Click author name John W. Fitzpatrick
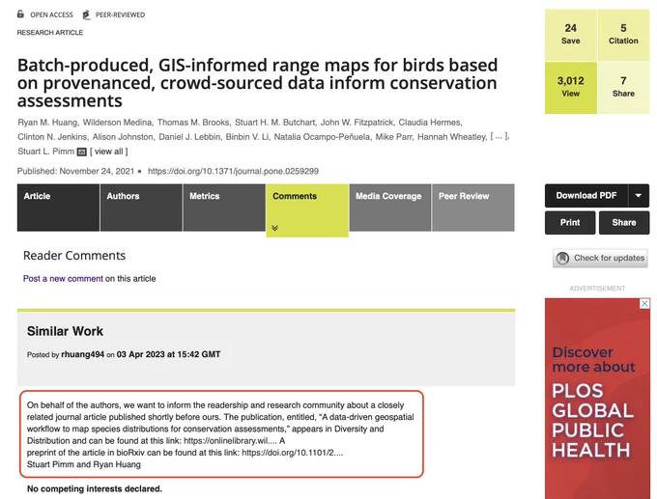The image size is (657, 499). (x=357, y=123)
